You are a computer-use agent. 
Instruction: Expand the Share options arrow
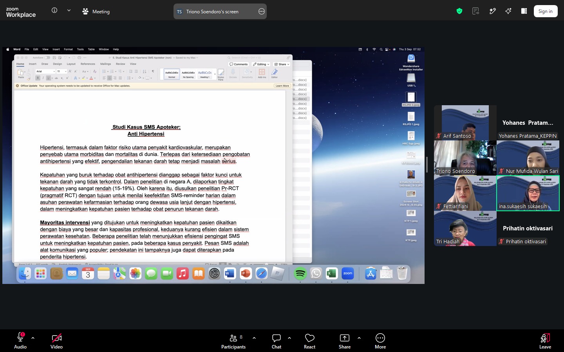click(359, 338)
